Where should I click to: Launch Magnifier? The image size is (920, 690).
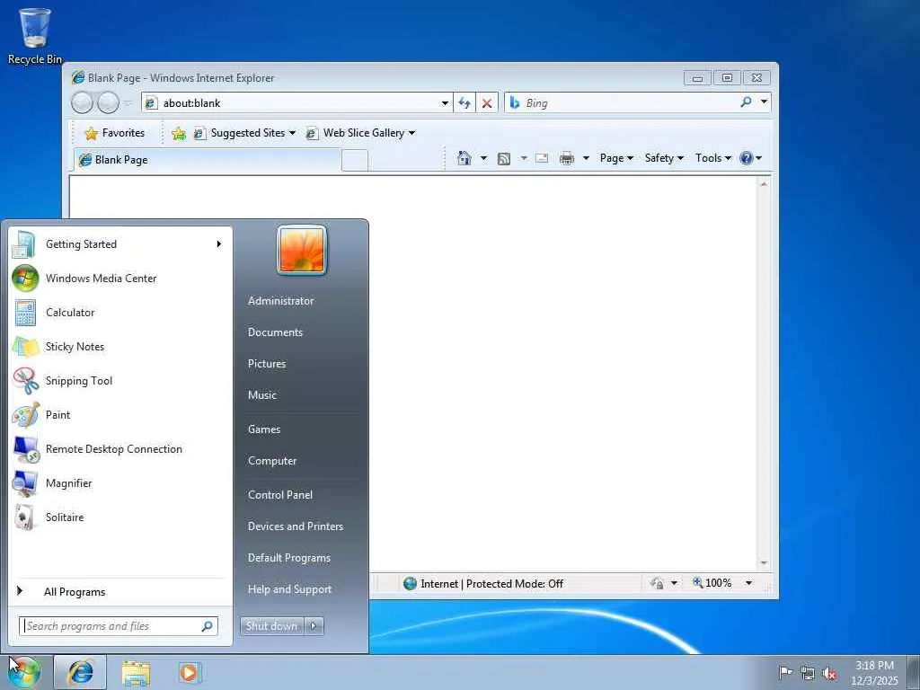(x=120, y=482)
